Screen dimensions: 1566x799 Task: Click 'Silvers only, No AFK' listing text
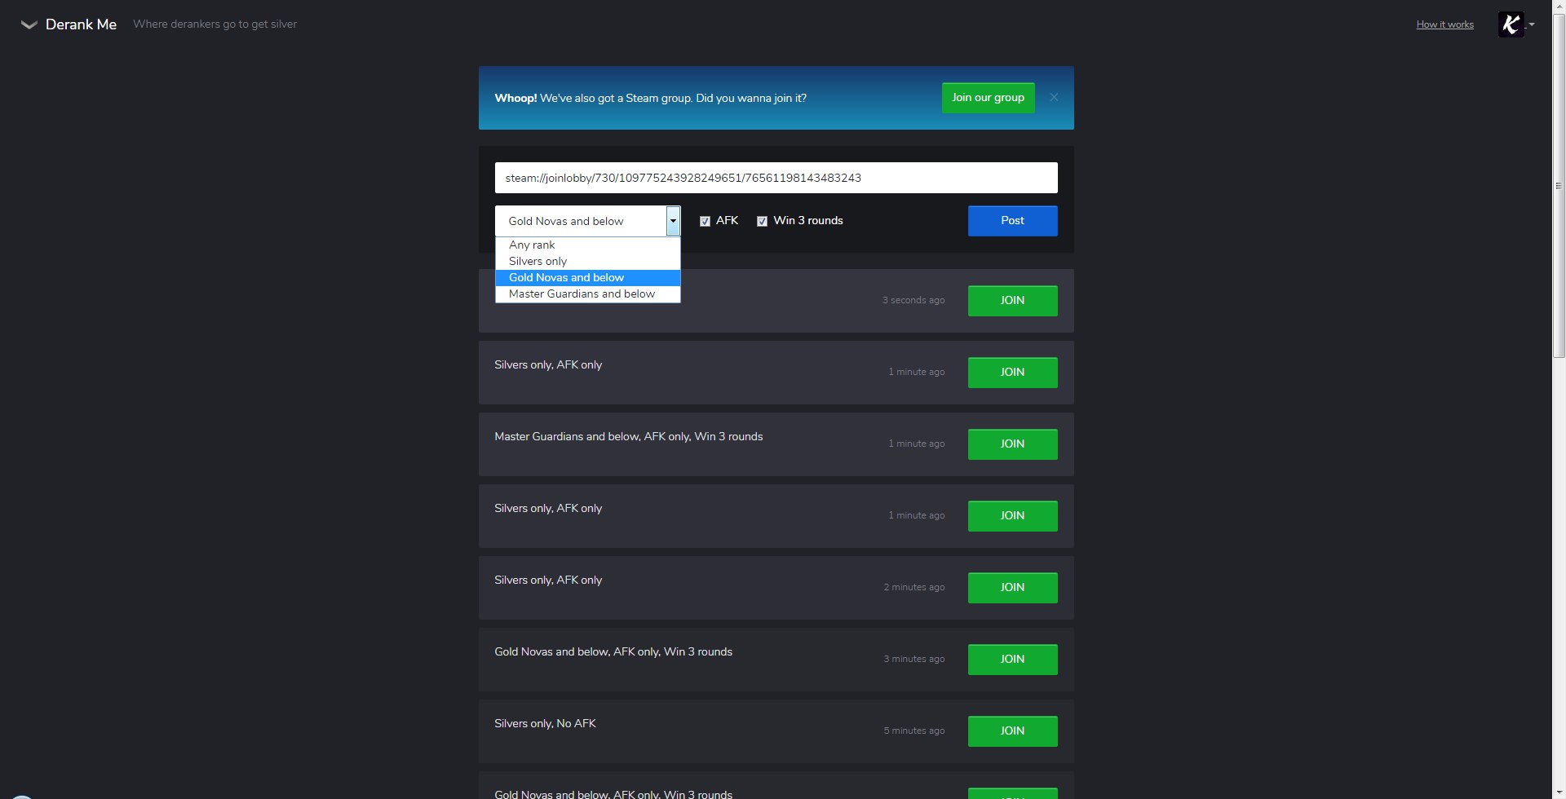(545, 724)
